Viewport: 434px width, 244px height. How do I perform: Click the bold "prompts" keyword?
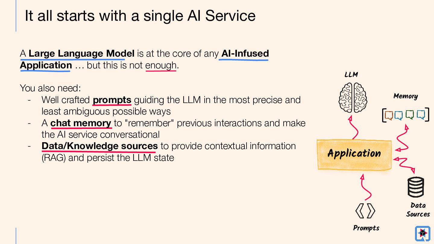(x=112, y=100)
